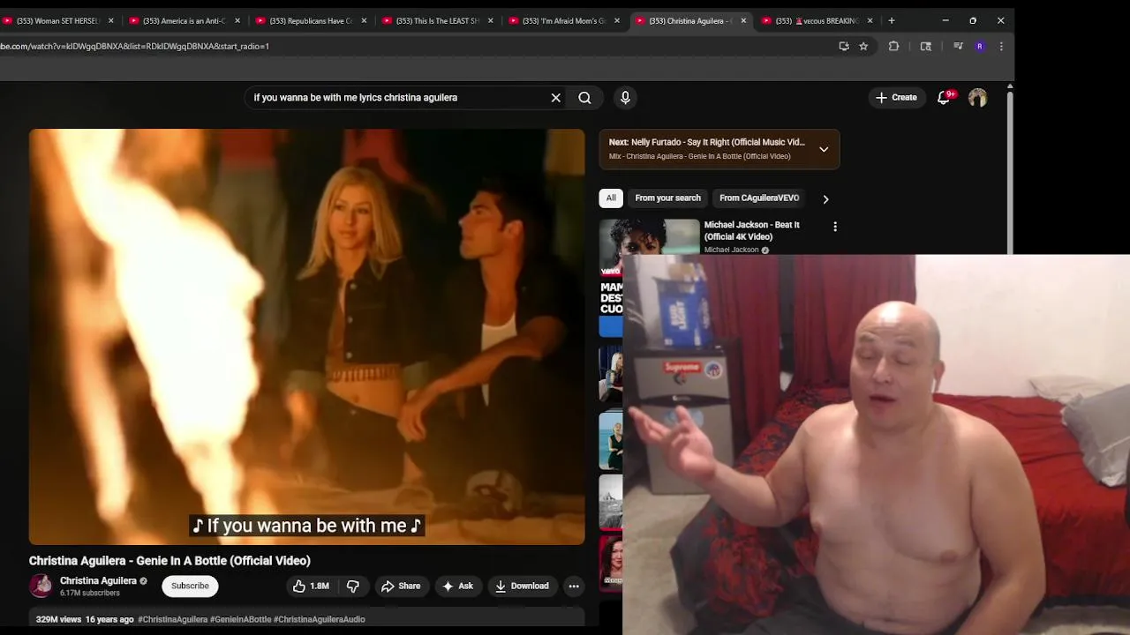This screenshot has height=635, width=1130.
Task: Close the vecous BREAKING tab
Action: pos(870,20)
